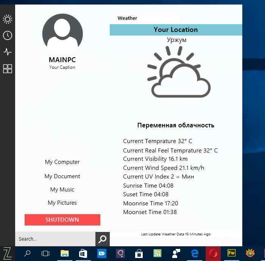Open the apps grid icon in sidebar
Image resolution: width=265 pixels, height=261 pixels.
click(8, 69)
